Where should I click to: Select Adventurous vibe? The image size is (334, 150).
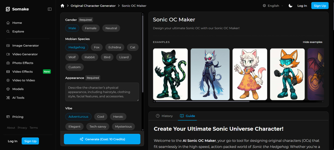tap(78, 116)
